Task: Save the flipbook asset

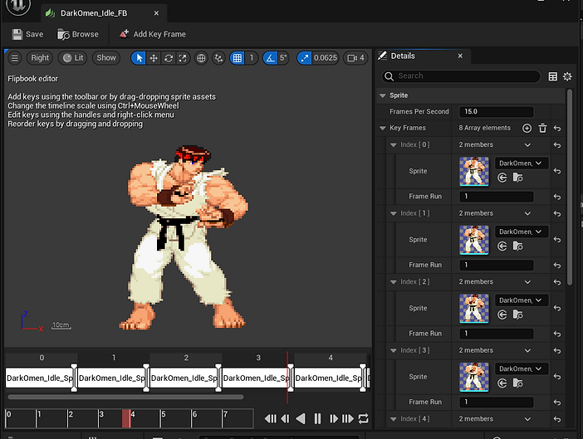Action: click(x=27, y=34)
